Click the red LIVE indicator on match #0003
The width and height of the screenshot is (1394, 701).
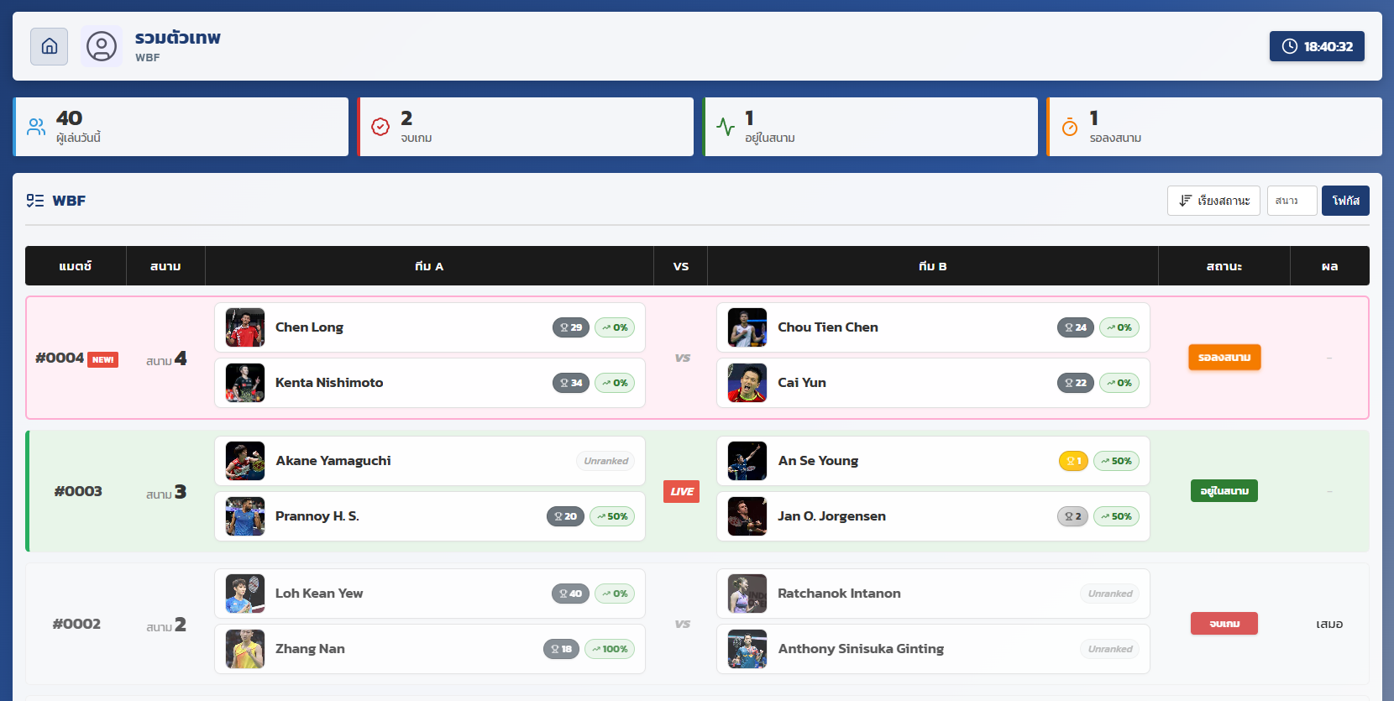681,491
